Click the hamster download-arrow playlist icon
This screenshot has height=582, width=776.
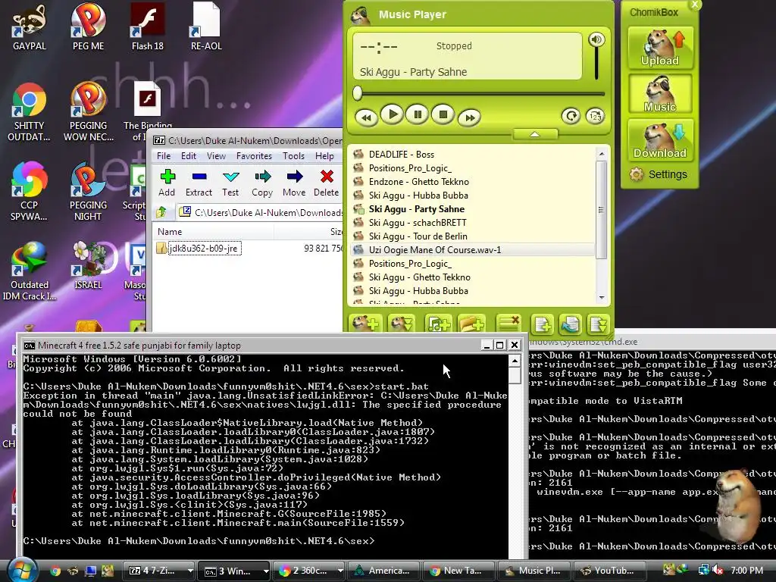[402, 324]
